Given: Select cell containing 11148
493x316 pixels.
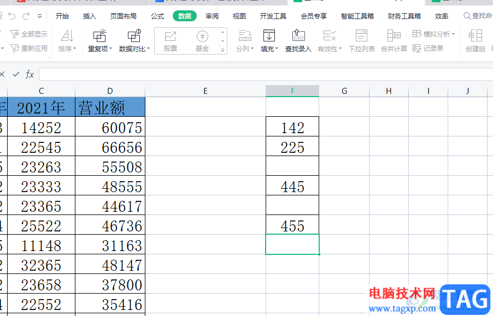Looking at the screenshot, I should click(41, 245).
